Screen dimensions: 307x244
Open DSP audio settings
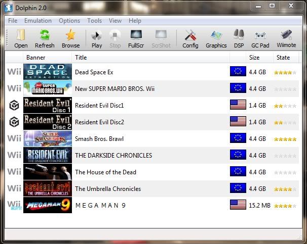coord(239,38)
